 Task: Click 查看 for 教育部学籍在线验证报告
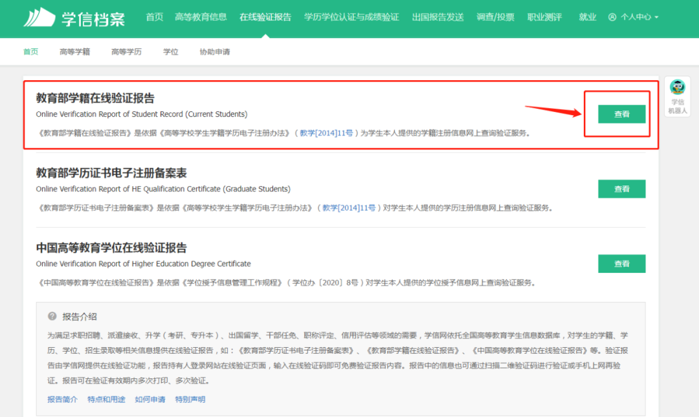click(x=621, y=114)
